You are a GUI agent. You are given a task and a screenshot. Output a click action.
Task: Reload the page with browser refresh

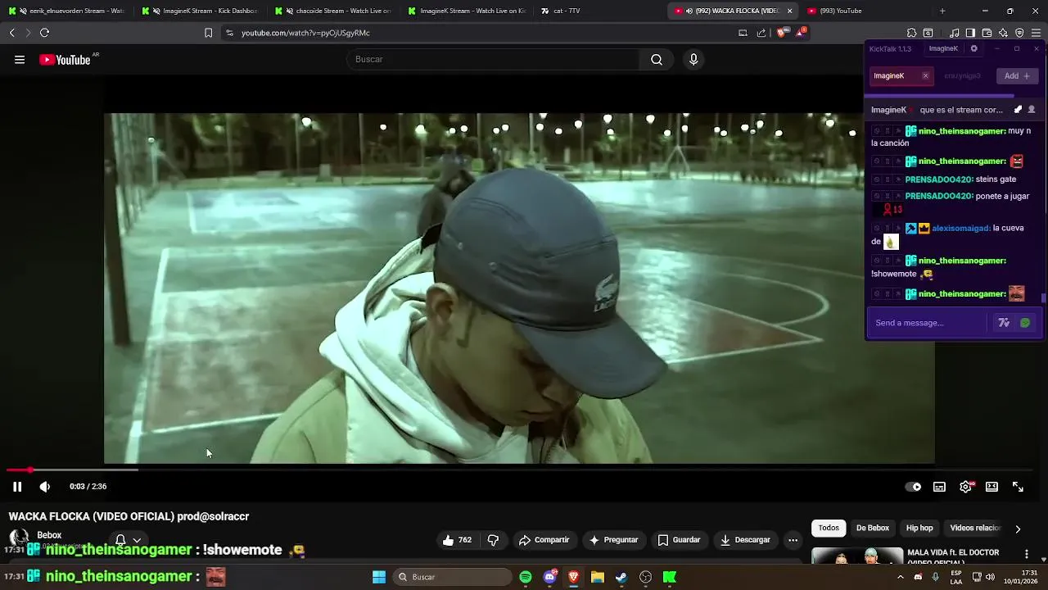pyautogui.click(x=44, y=33)
